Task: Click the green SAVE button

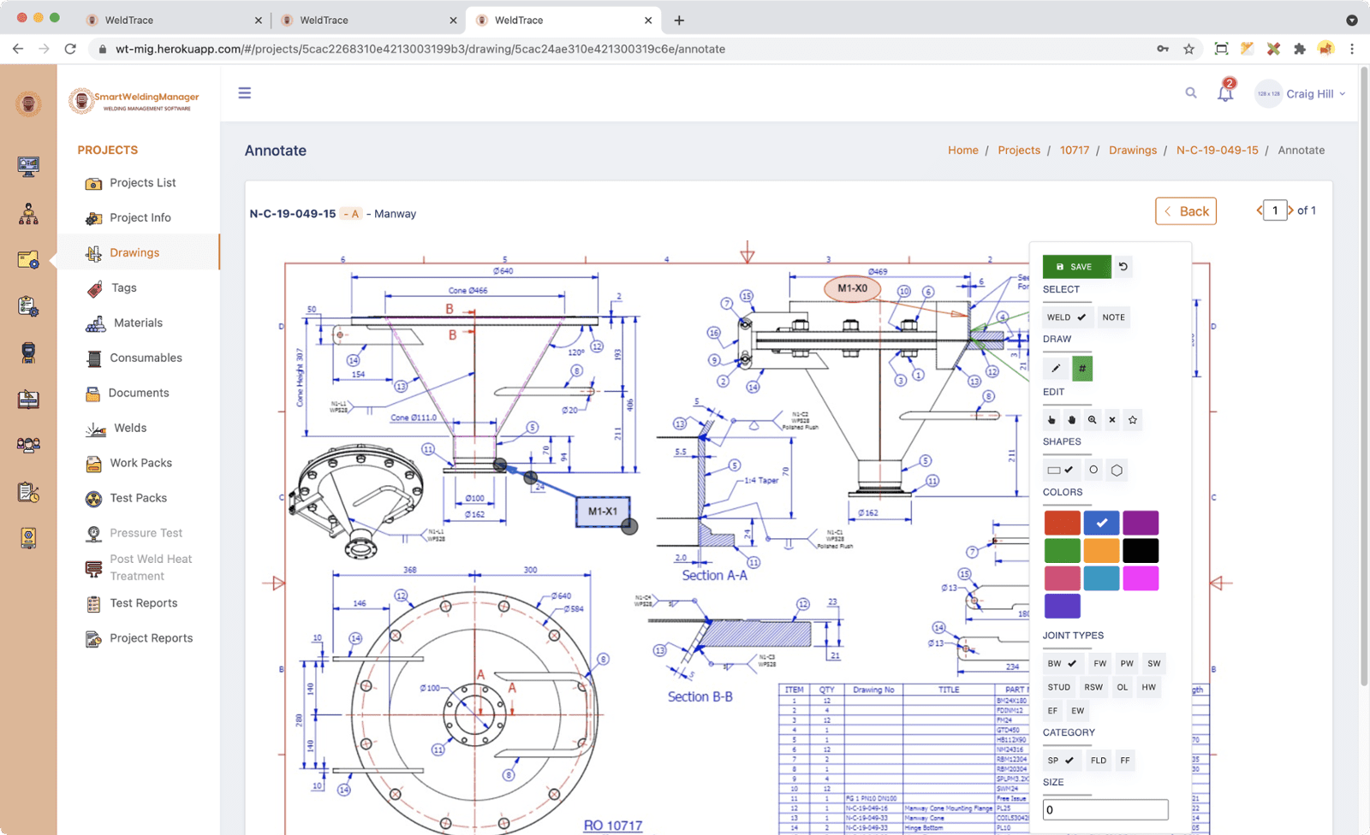Action: click(1075, 266)
